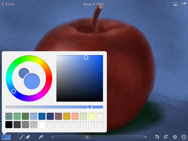Click the hue ring handle on blue
This screenshot has width=188, height=141.
coord(13,91)
